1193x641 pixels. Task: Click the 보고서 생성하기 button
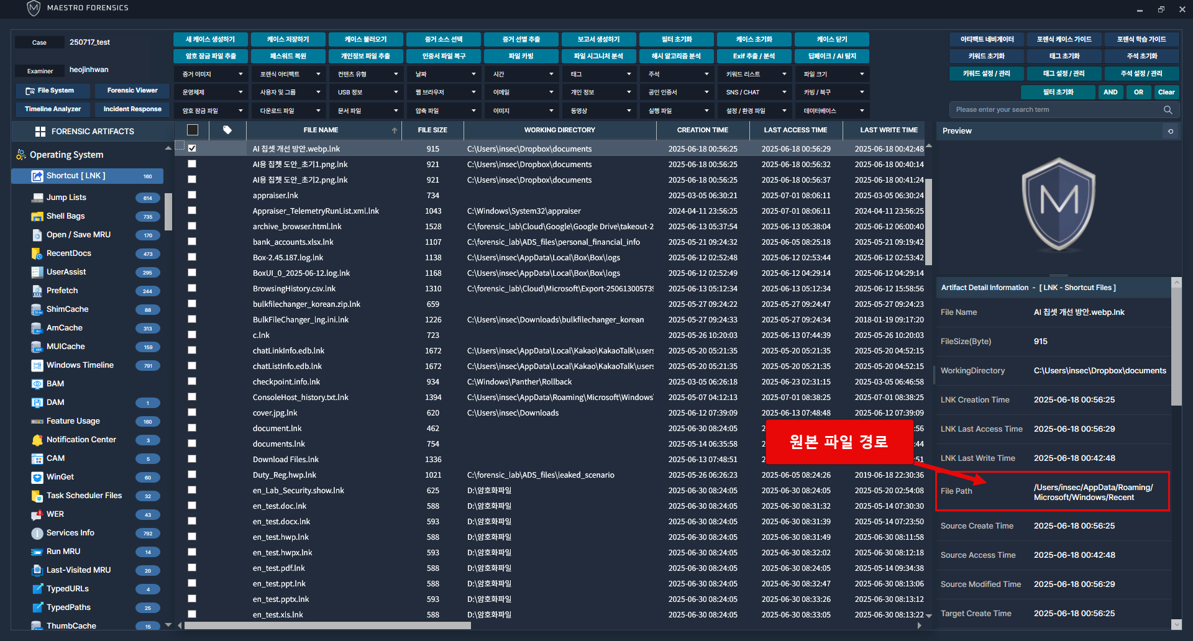598,39
